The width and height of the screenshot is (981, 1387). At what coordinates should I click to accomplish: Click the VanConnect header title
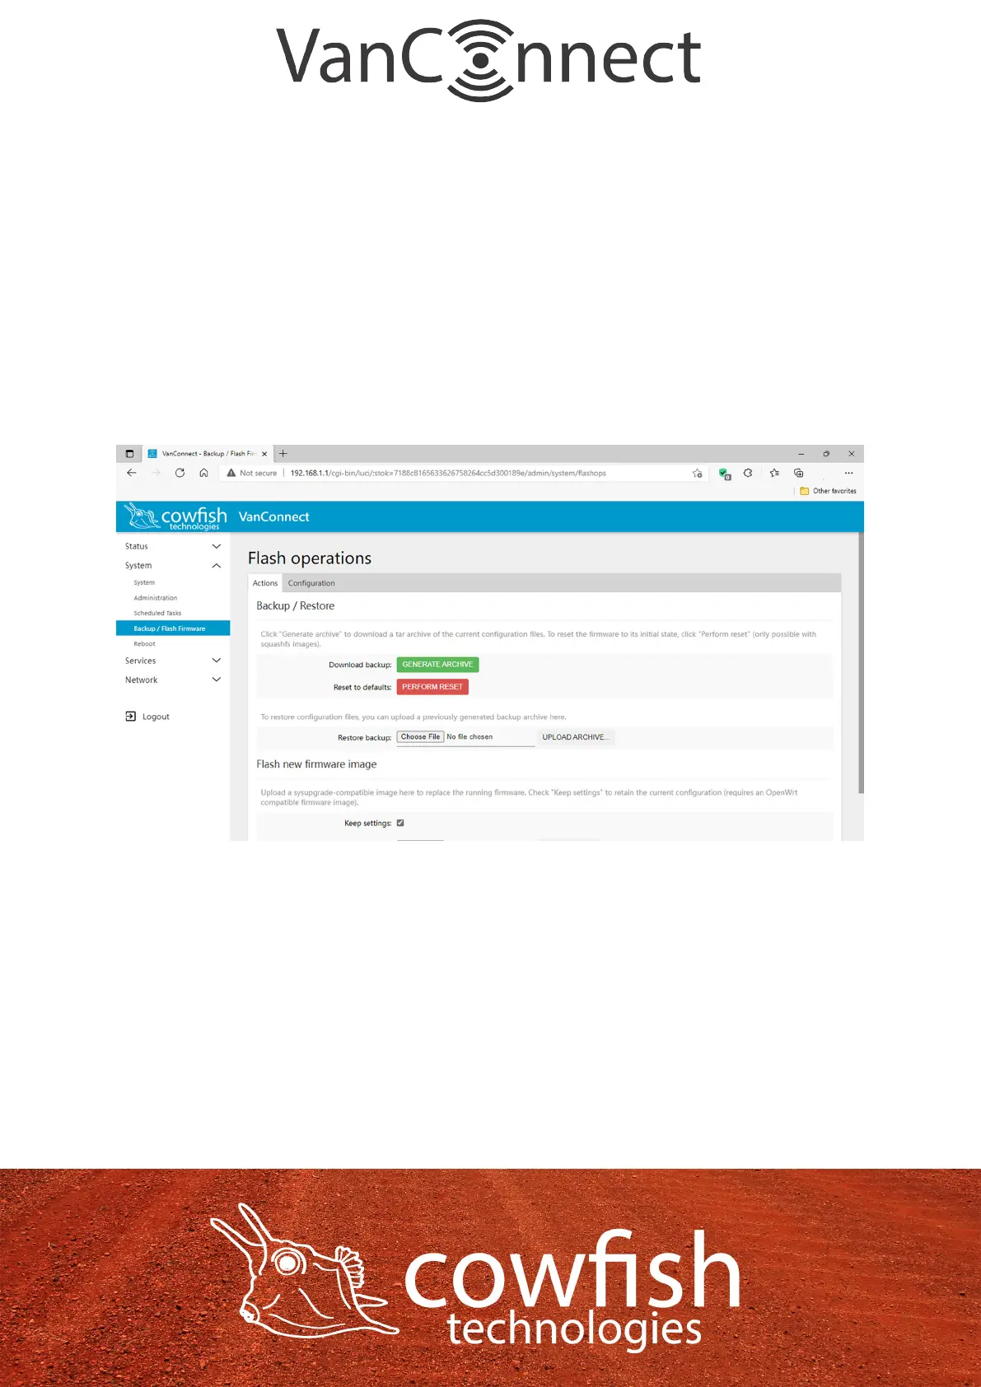pos(273,516)
